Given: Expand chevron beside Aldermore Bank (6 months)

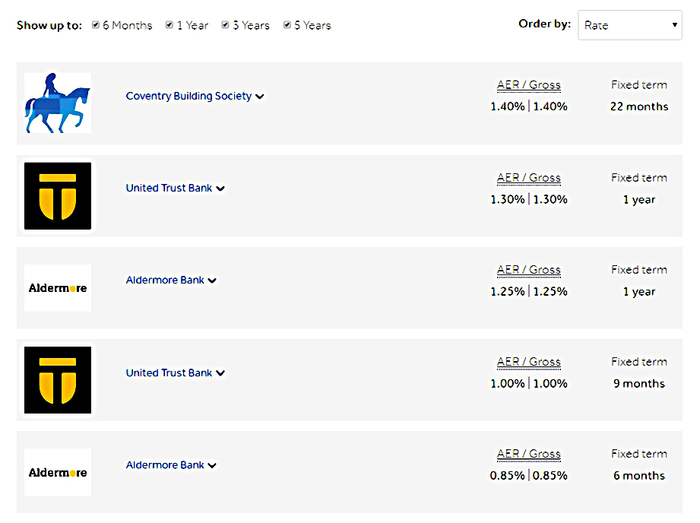Looking at the screenshot, I should [212, 465].
